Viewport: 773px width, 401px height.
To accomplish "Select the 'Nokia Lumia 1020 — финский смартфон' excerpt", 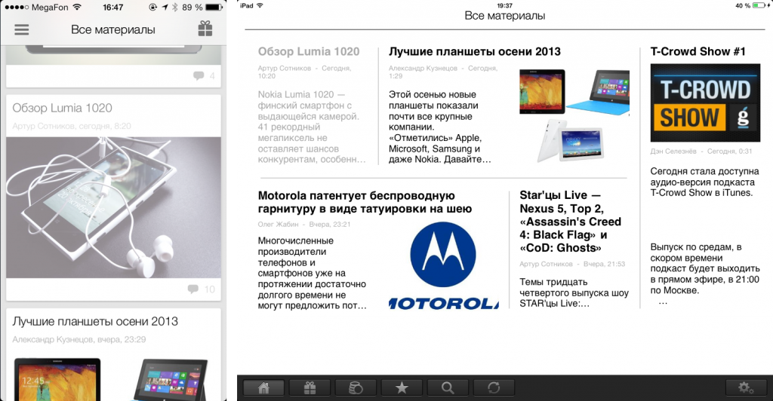I will coord(312,127).
